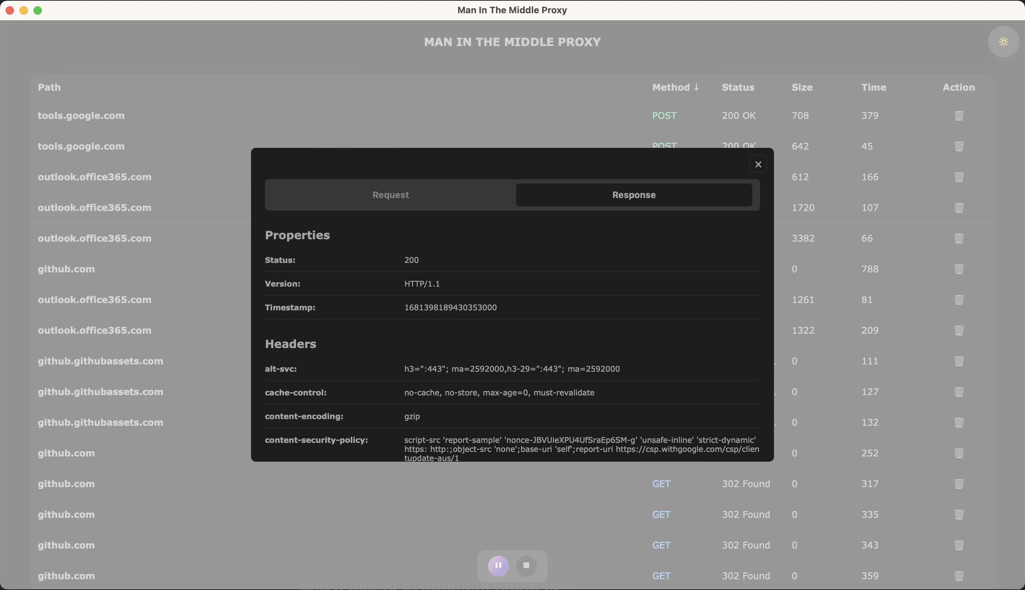Image resolution: width=1025 pixels, height=590 pixels.
Task: Delete the first tools.google.com row
Action: [x=958, y=115]
